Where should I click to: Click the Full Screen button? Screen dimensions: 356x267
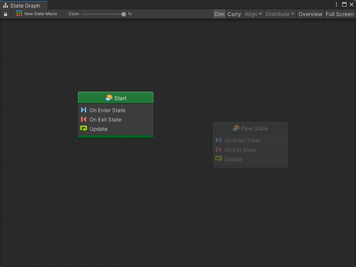(340, 14)
